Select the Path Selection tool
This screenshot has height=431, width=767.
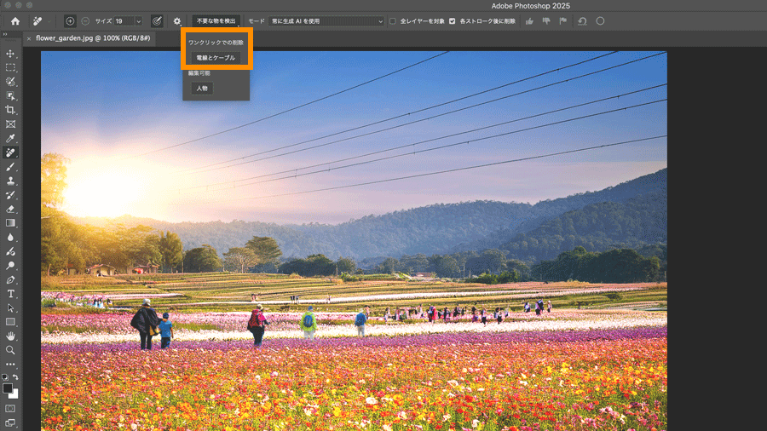click(10, 307)
